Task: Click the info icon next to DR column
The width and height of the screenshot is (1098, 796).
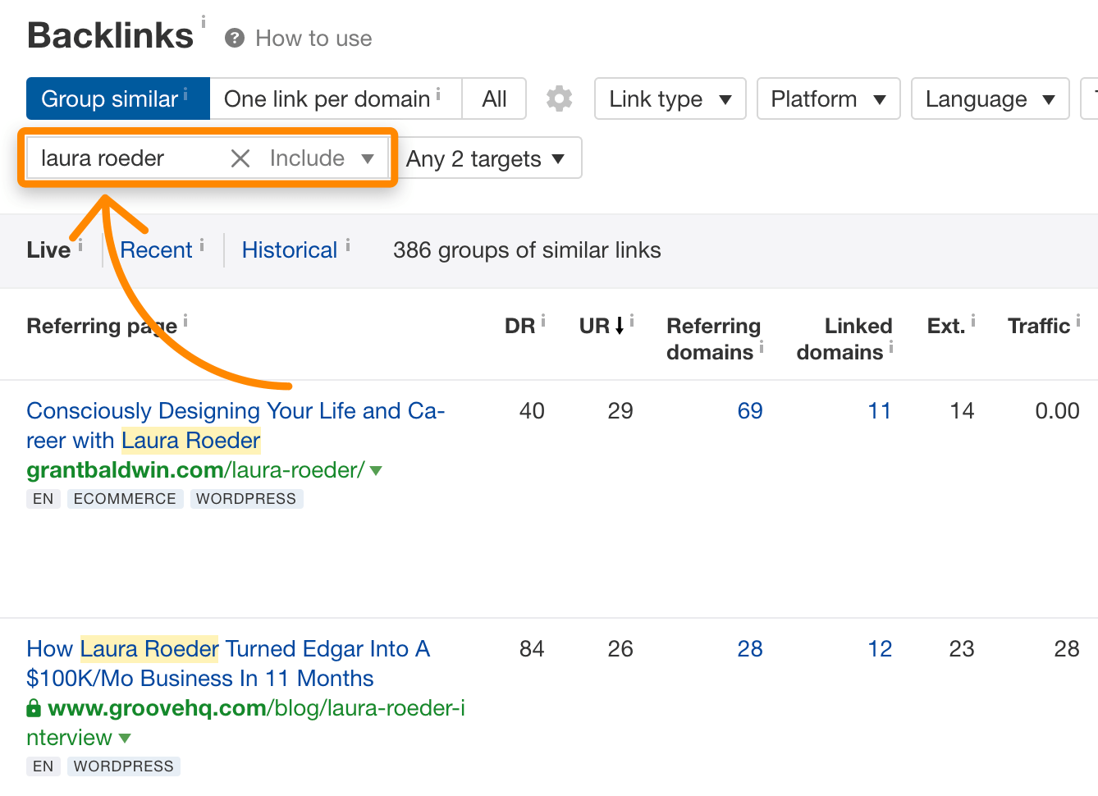Action: coord(543,321)
